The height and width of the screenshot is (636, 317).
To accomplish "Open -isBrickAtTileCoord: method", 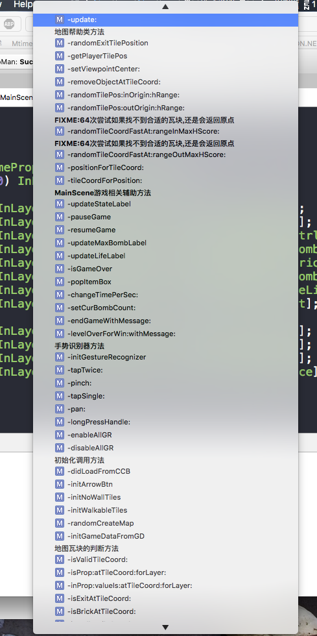I will (165, 611).
